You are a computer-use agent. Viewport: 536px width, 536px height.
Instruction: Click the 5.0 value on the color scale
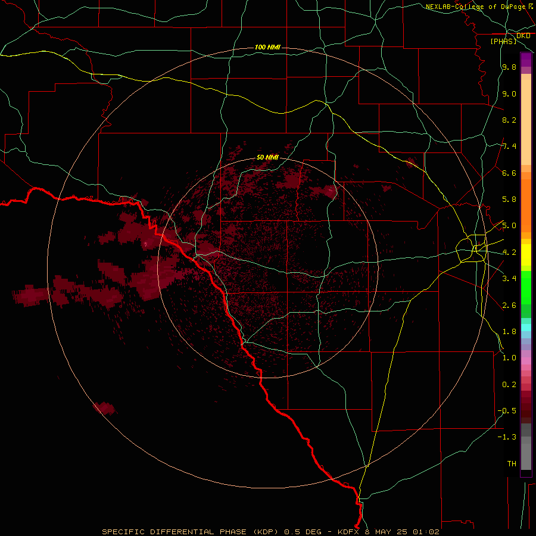pos(509,226)
